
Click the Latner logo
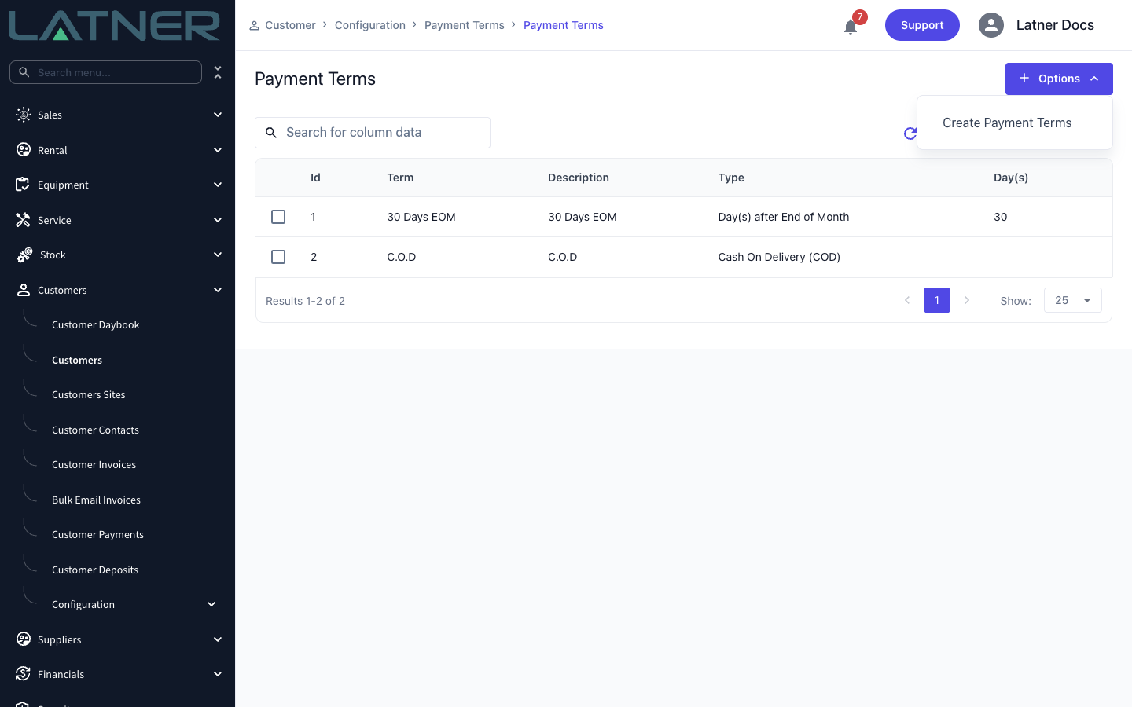pyautogui.click(x=114, y=26)
